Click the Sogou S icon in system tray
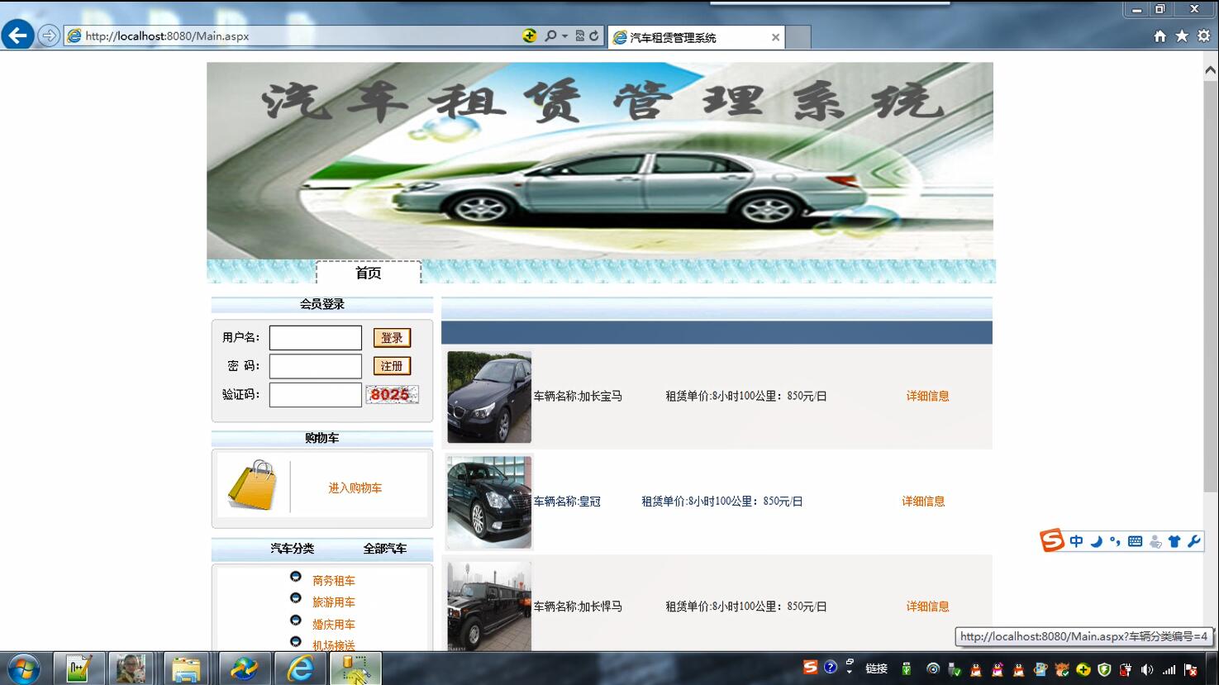Viewport: 1219px width, 685px height. click(x=811, y=667)
